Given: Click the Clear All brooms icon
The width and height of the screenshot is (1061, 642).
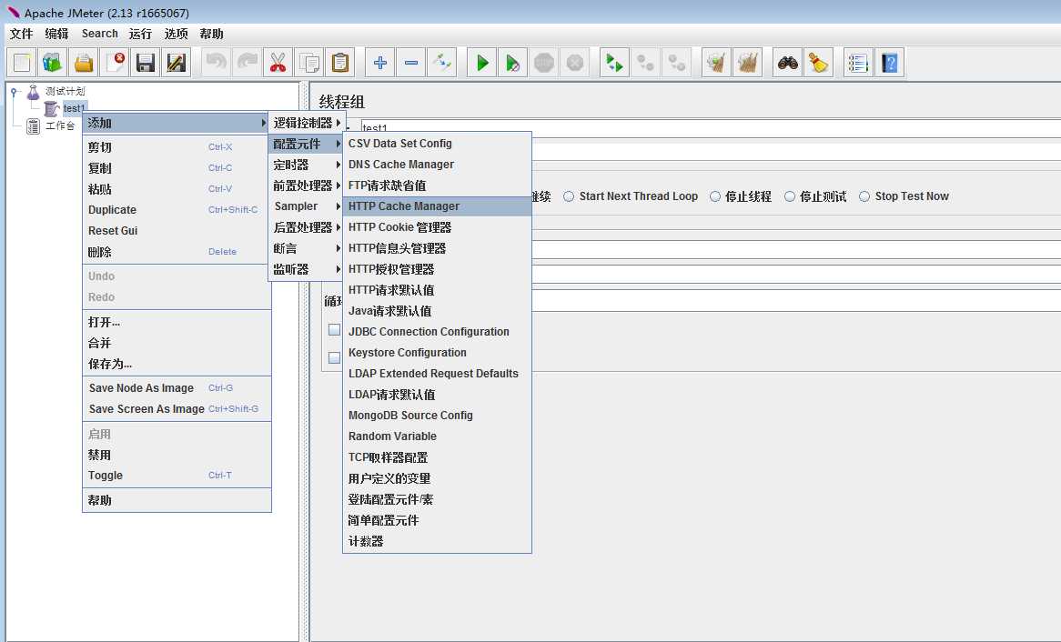Looking at the screenshot, I should [747, 63].
